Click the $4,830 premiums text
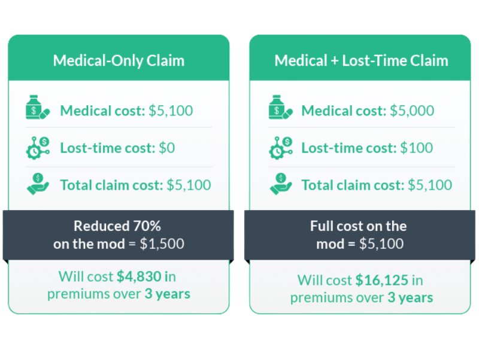479x359 pixels. 138,277
